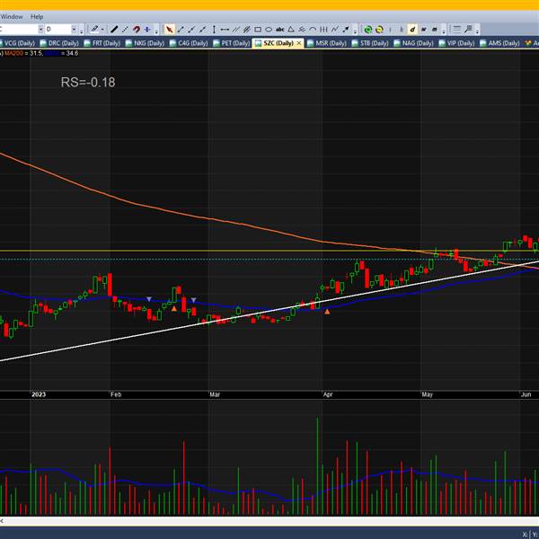Select the rectangle drawing tool
The height and width of the screenshot is (539, 539).
point(258,30)
